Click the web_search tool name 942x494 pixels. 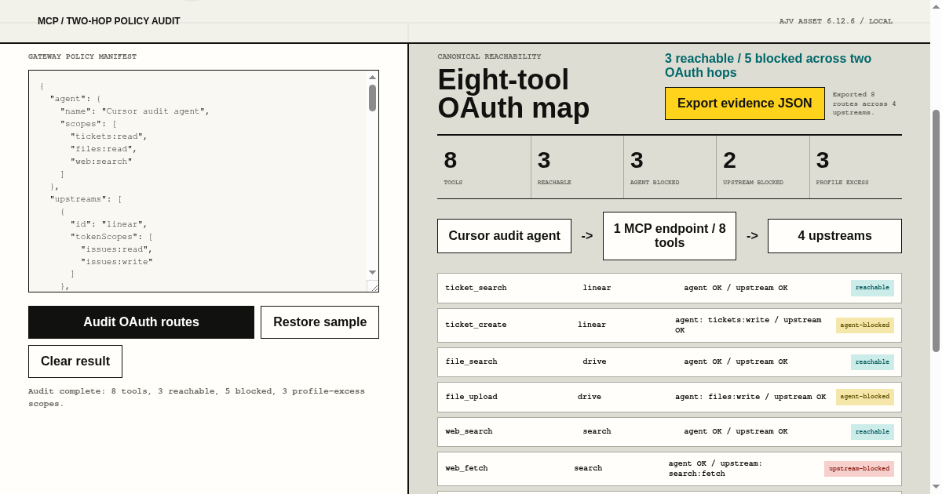(469, 431)
